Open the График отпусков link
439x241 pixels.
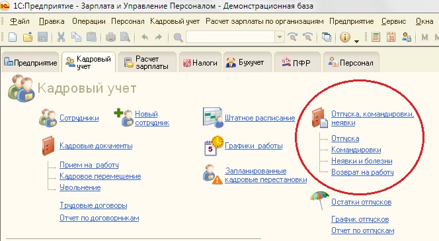[x=360, y=219]
